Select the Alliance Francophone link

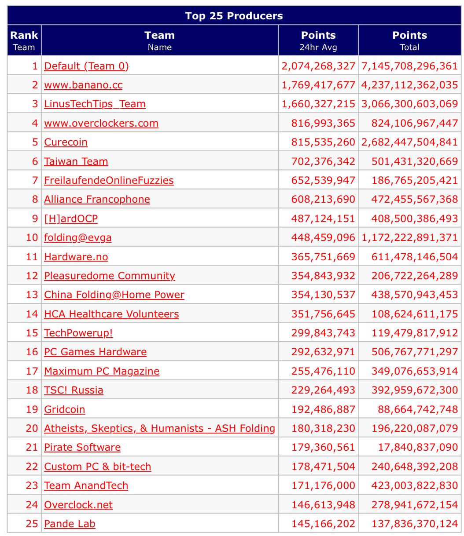(x=97, y=199)
